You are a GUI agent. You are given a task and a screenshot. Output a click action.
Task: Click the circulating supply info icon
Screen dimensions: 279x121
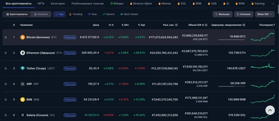click(244, 25)
